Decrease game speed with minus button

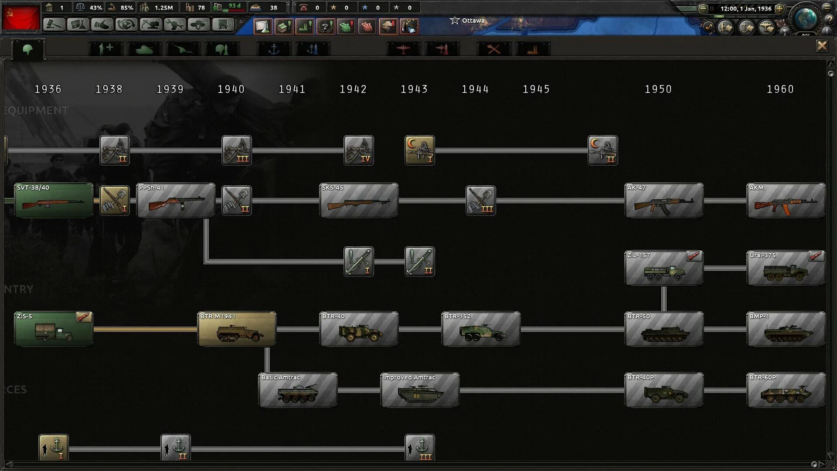703,8
